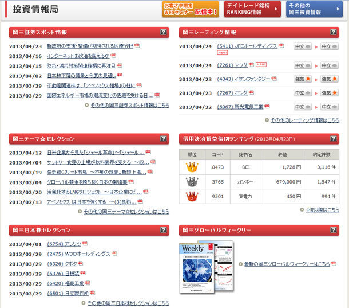
Task: Click the PDF icon beside (6754) アンリツ
Action: point(85,243)
